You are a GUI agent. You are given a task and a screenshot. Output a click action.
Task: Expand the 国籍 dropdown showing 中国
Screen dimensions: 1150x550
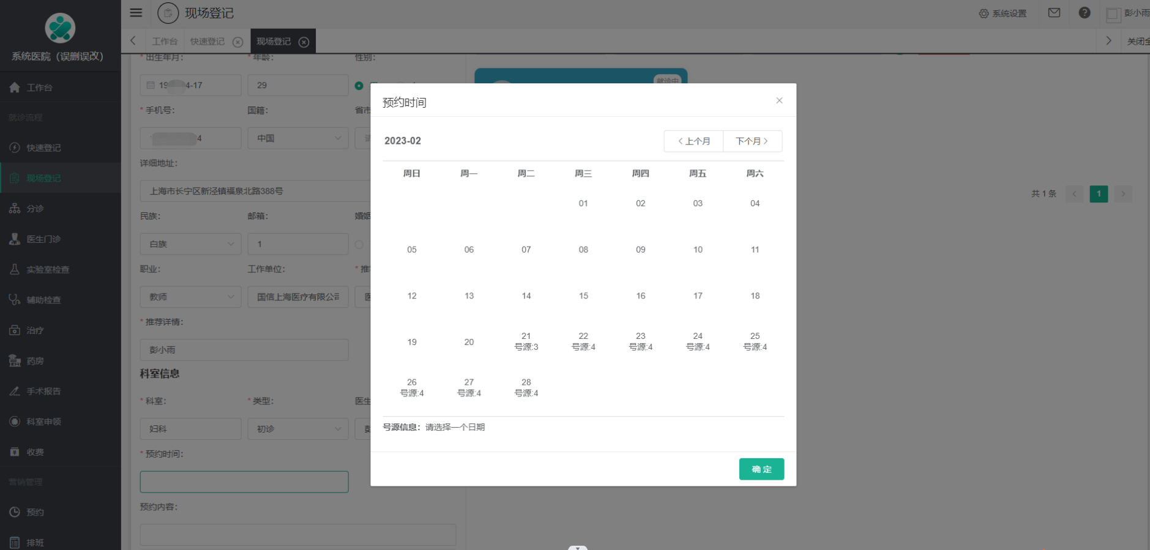point(298,138)
